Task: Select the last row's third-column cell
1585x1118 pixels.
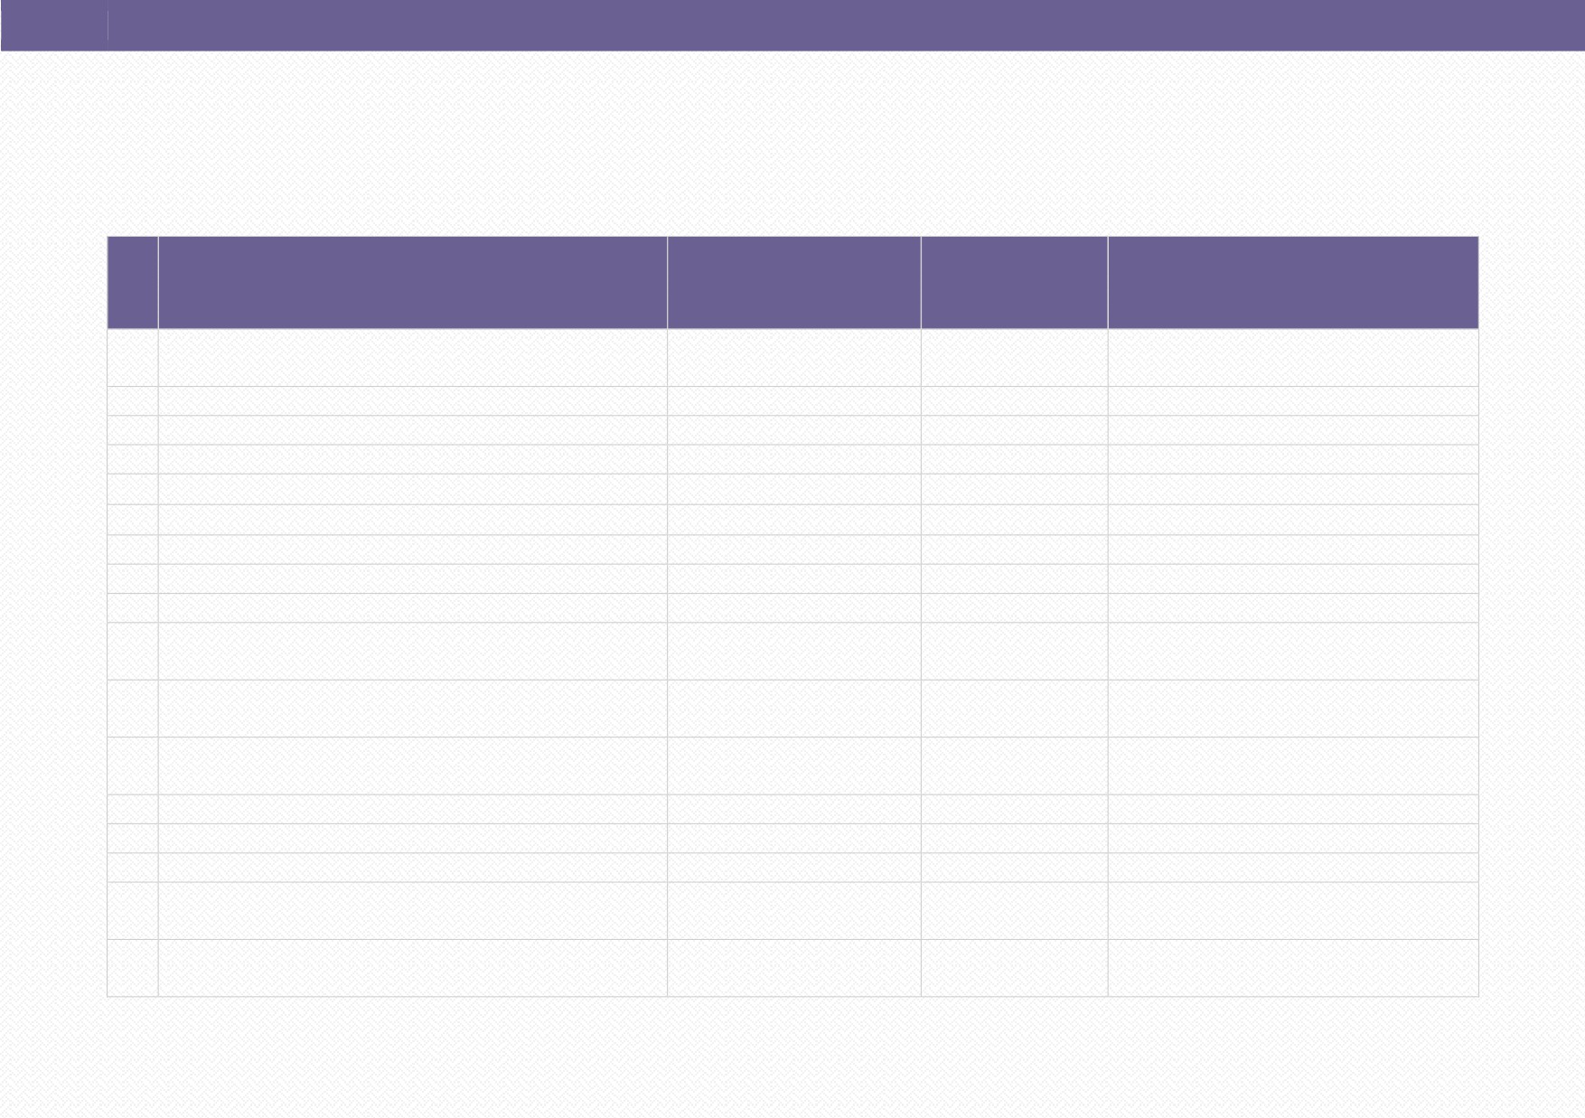Action: (794, 968)
